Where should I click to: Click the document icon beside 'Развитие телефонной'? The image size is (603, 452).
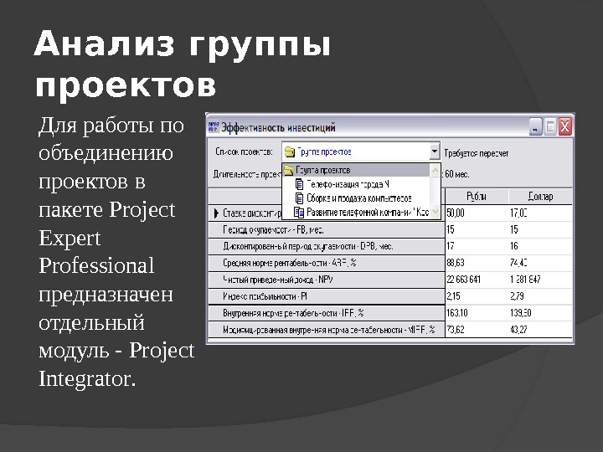299,212
